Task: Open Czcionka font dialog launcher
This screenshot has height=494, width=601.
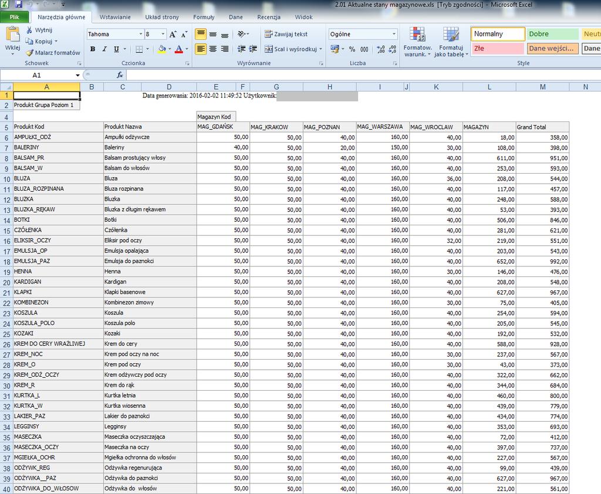Action: coord(187,63)
